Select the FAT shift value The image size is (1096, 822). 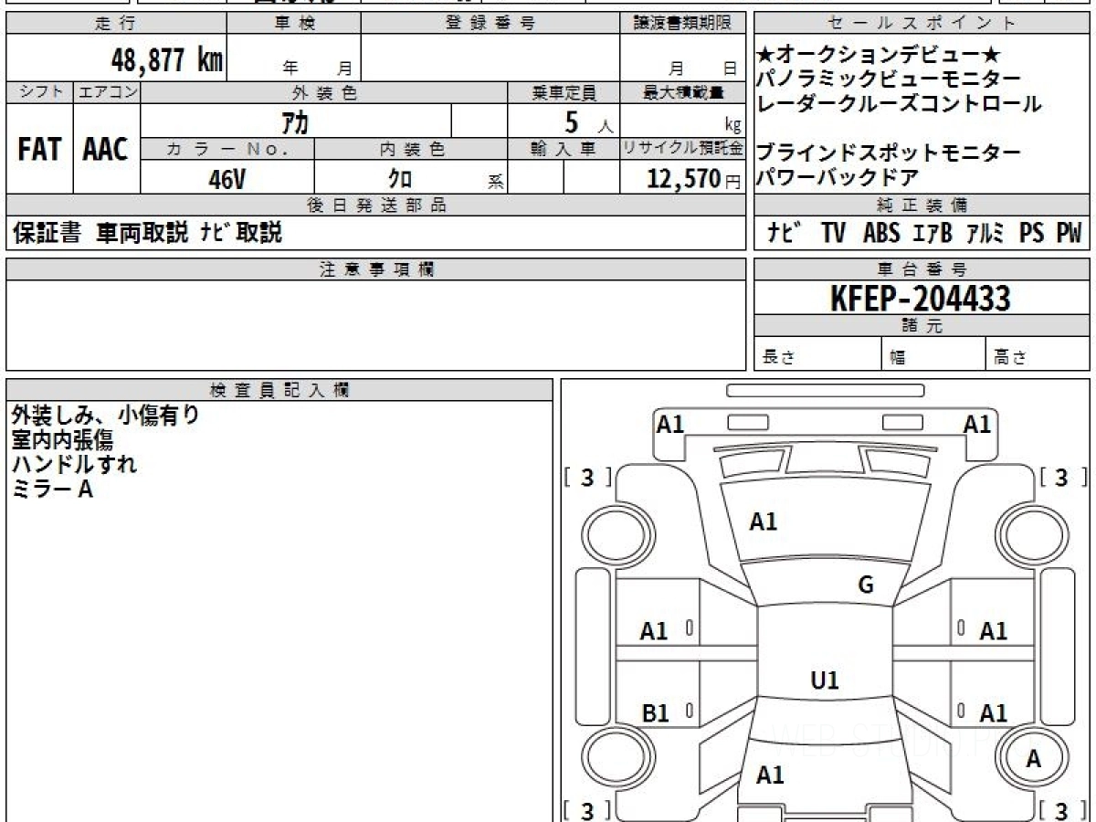tap(39, 150)
